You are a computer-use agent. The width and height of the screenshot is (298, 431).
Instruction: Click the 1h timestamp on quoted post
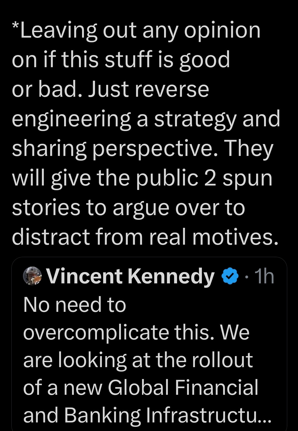point(264,276)
